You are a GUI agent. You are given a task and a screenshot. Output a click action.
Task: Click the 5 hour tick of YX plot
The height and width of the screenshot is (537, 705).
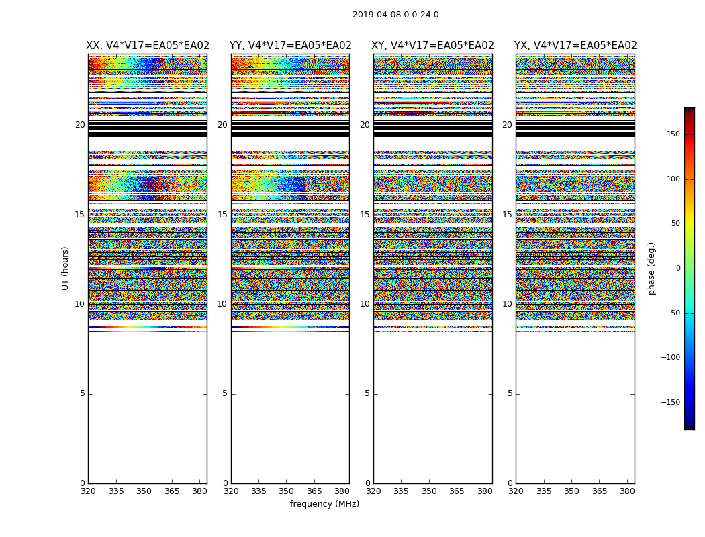coord(510,393)
